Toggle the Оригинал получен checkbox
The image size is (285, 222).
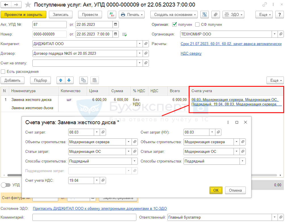pos(175,25)
